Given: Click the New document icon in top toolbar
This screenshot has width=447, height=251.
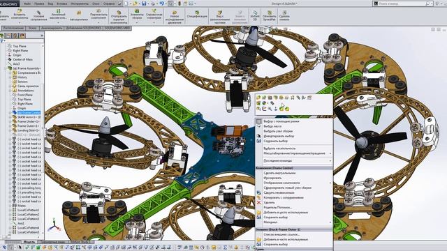Looking at the screenshot, I should coord(126,3).
